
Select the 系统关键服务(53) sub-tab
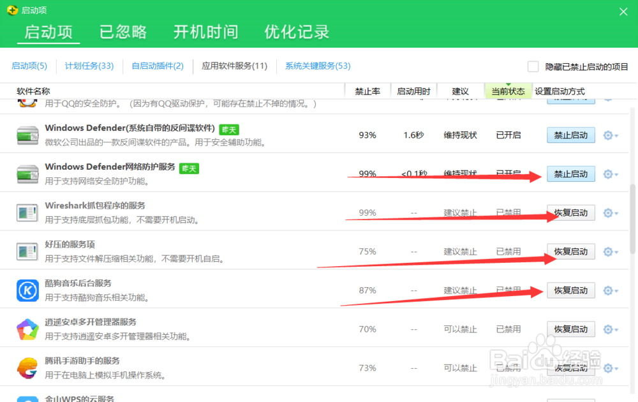(x=318, y=66)
